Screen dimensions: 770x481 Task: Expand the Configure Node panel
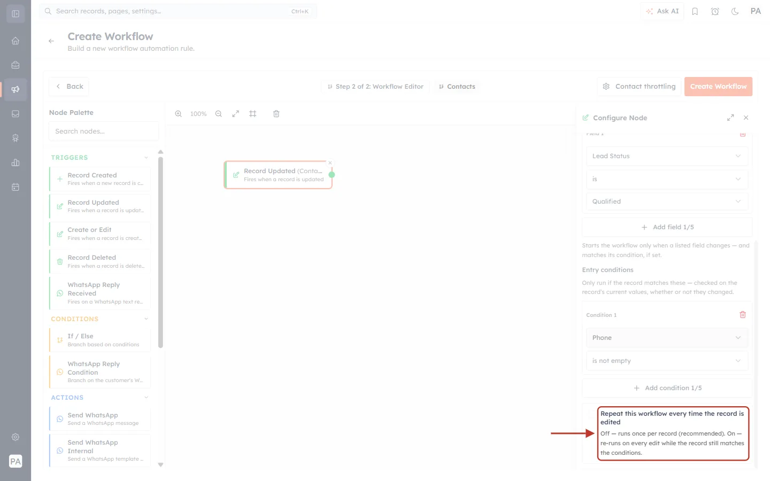pos(730,118)
